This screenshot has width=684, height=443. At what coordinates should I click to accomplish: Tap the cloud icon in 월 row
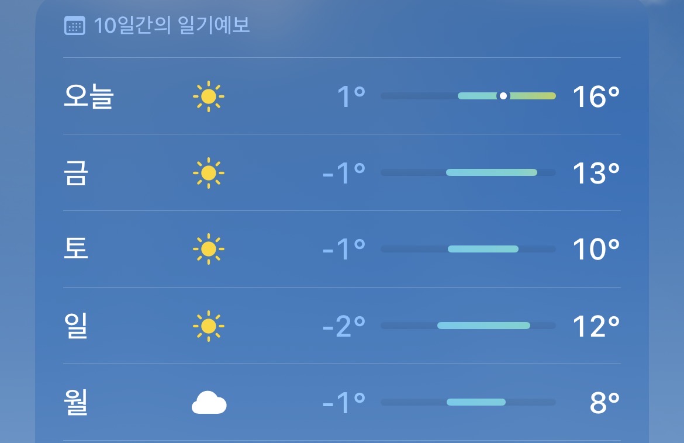(209, 403)
